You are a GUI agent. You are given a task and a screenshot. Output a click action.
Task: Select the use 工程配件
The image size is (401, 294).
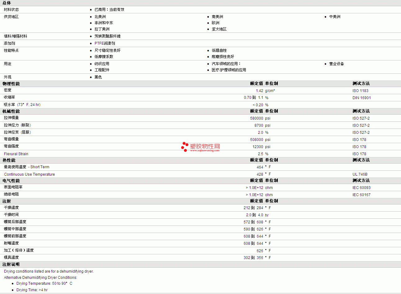(x=102, y=70)
